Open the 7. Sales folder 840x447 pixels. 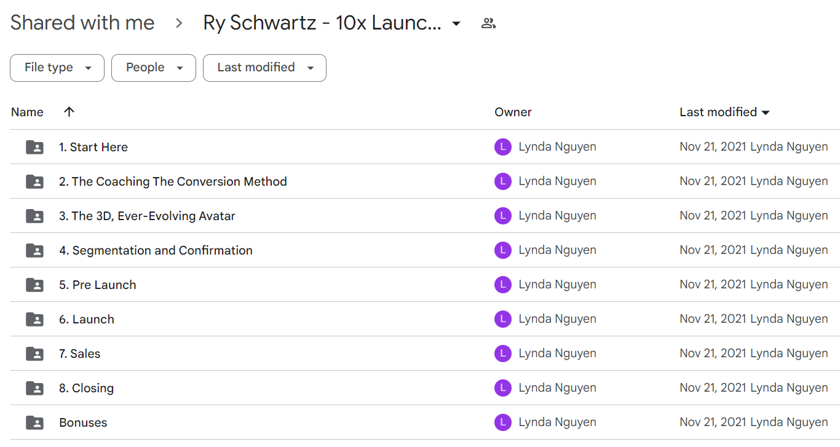80,354
